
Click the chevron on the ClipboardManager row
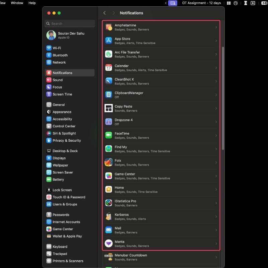click(216, 95)
